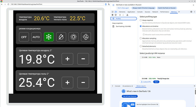
Task: Select Allocation sampling radio option
Action: click(141, 38)
